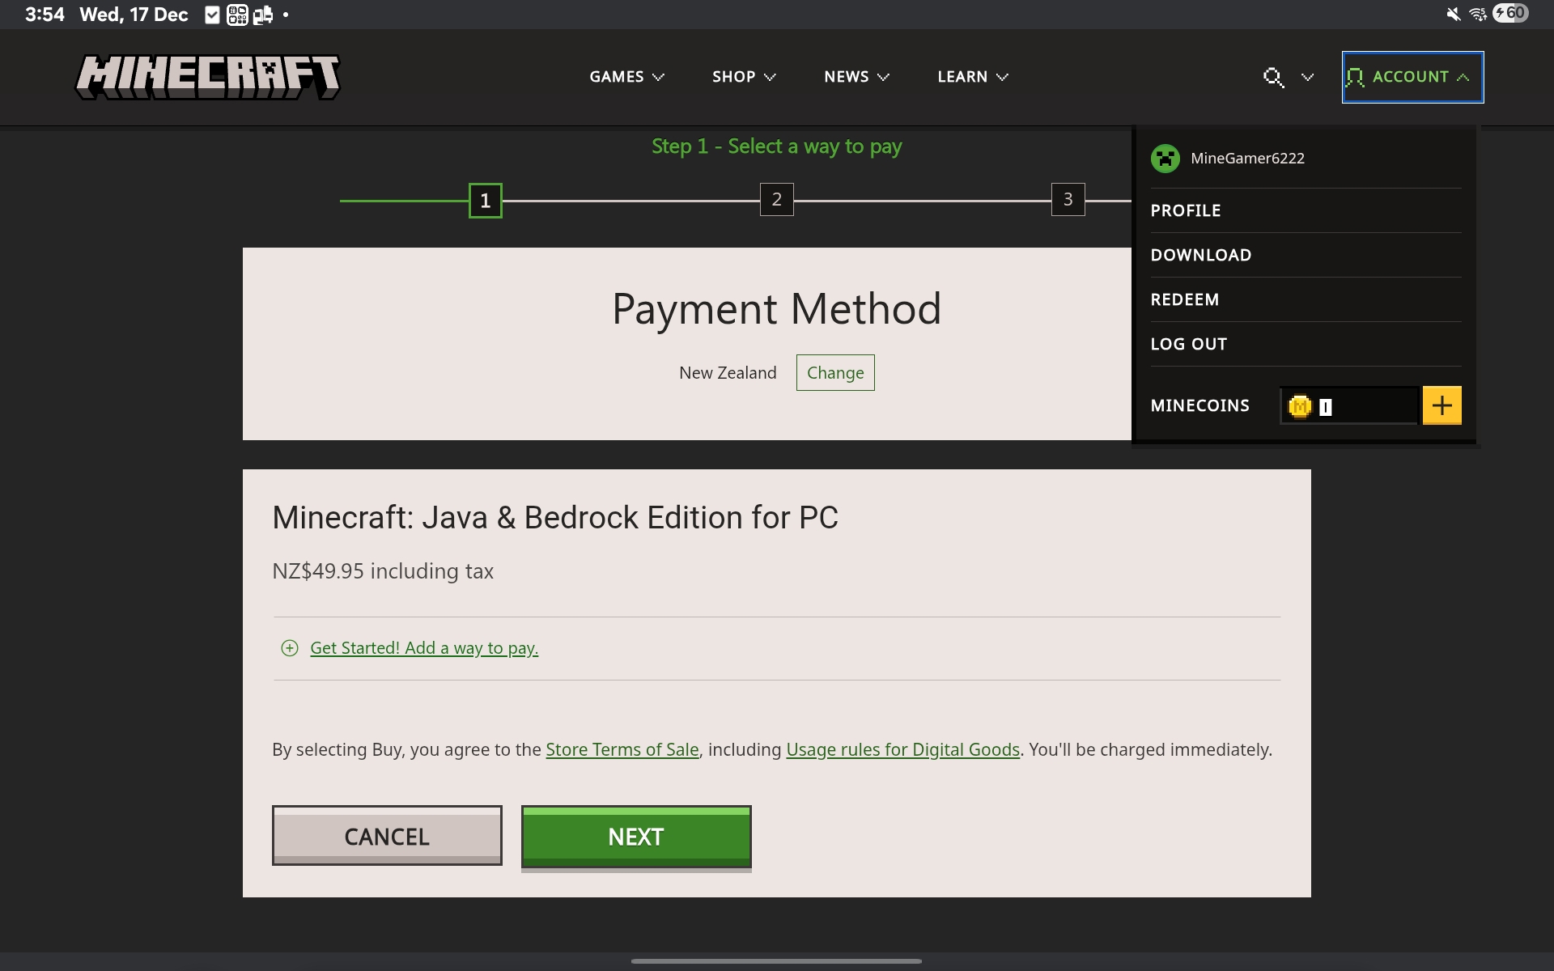
Task: Click the Minecraft logo
Action: [207, 78]
